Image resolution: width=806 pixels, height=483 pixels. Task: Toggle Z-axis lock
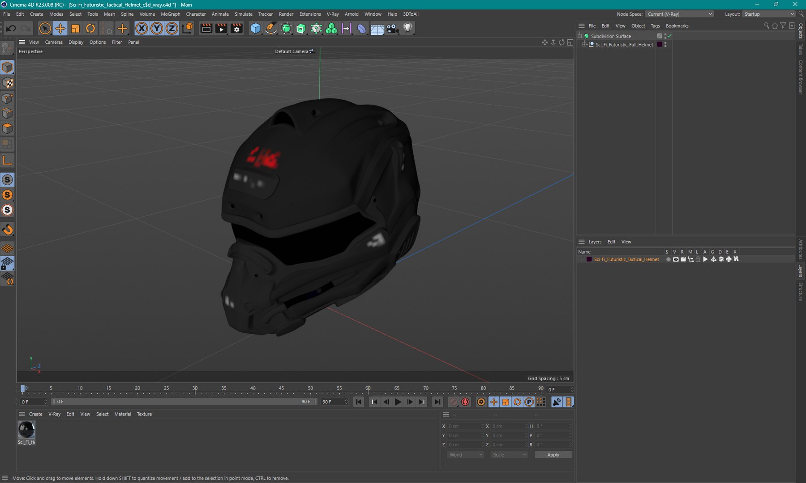coord(172,29)
